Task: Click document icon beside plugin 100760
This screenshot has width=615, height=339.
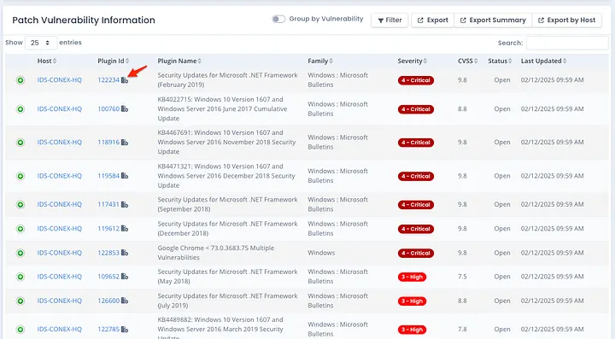Action: [125, 109]
